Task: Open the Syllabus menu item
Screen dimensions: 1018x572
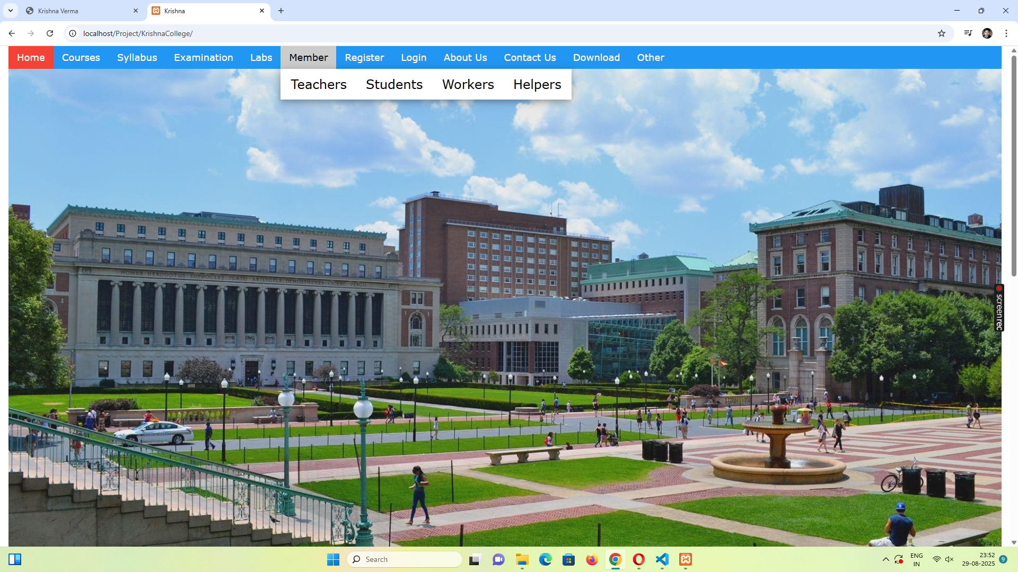Action: pos(137,57)
